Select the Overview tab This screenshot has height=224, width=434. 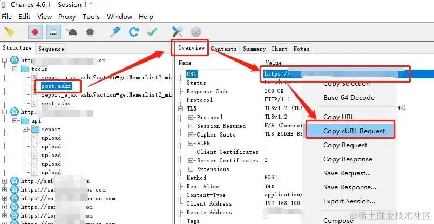click(191, 47)
